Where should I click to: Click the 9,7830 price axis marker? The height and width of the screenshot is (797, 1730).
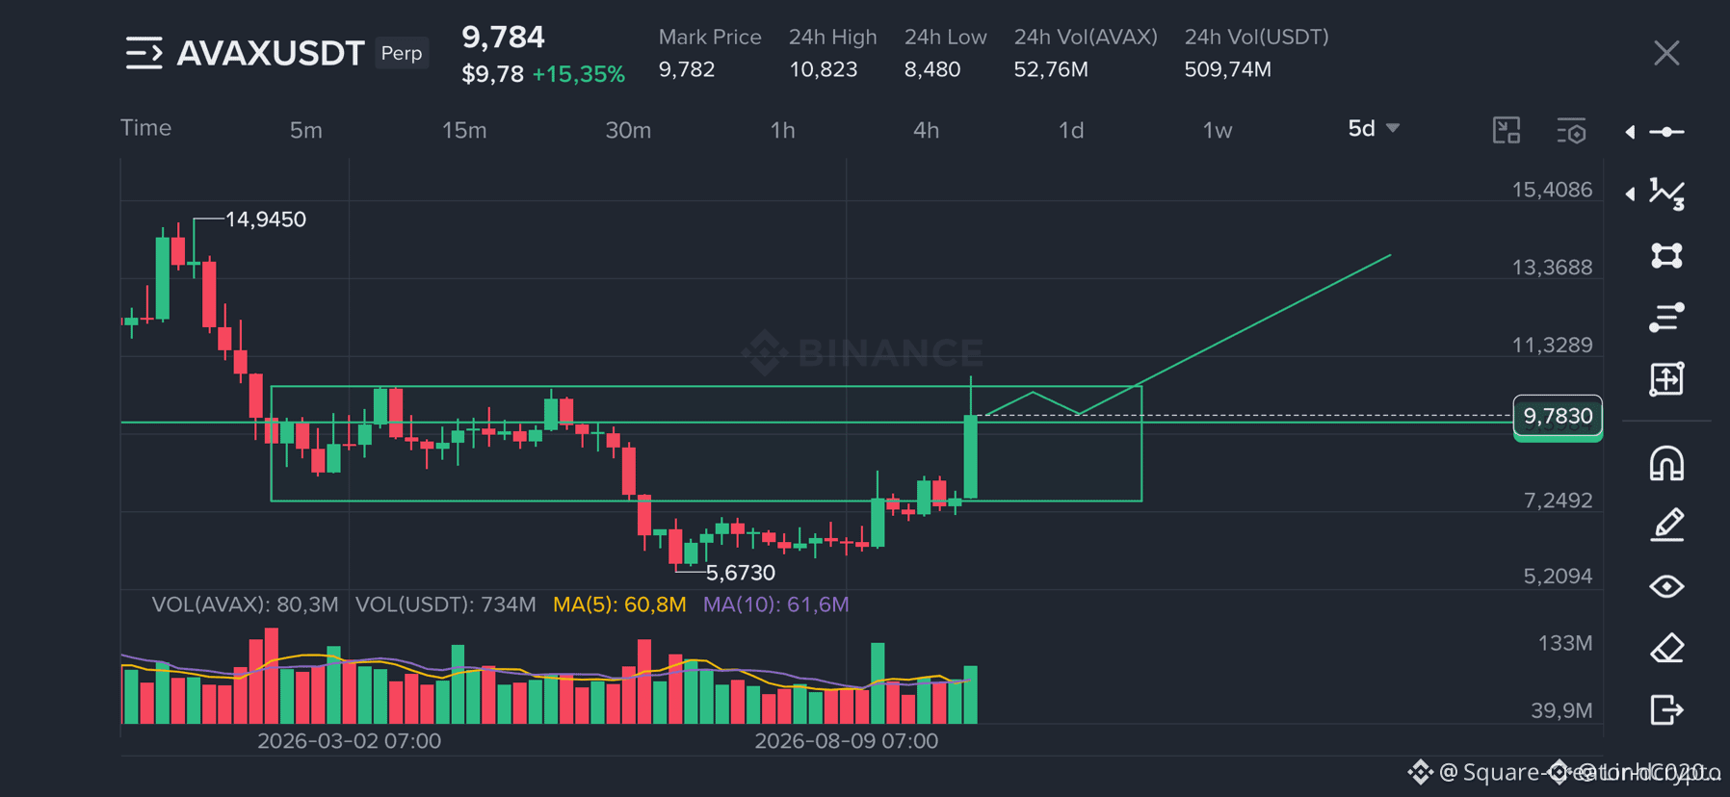pos(1558,417)
